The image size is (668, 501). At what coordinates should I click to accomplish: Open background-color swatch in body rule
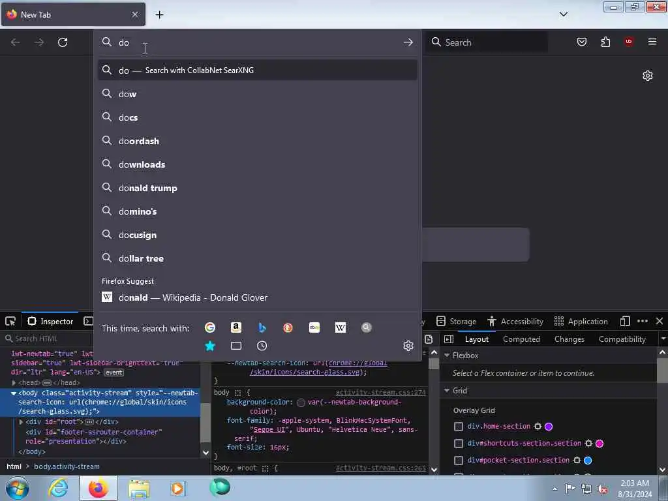(301, 402)
